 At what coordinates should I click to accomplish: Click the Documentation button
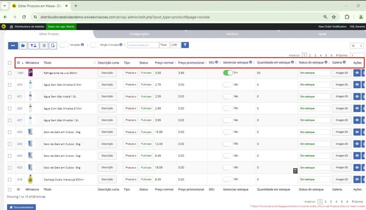point(21,207)
